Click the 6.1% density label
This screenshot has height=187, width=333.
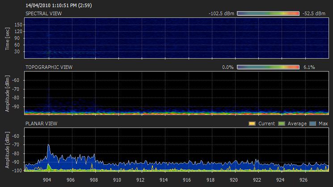(309, 67)
